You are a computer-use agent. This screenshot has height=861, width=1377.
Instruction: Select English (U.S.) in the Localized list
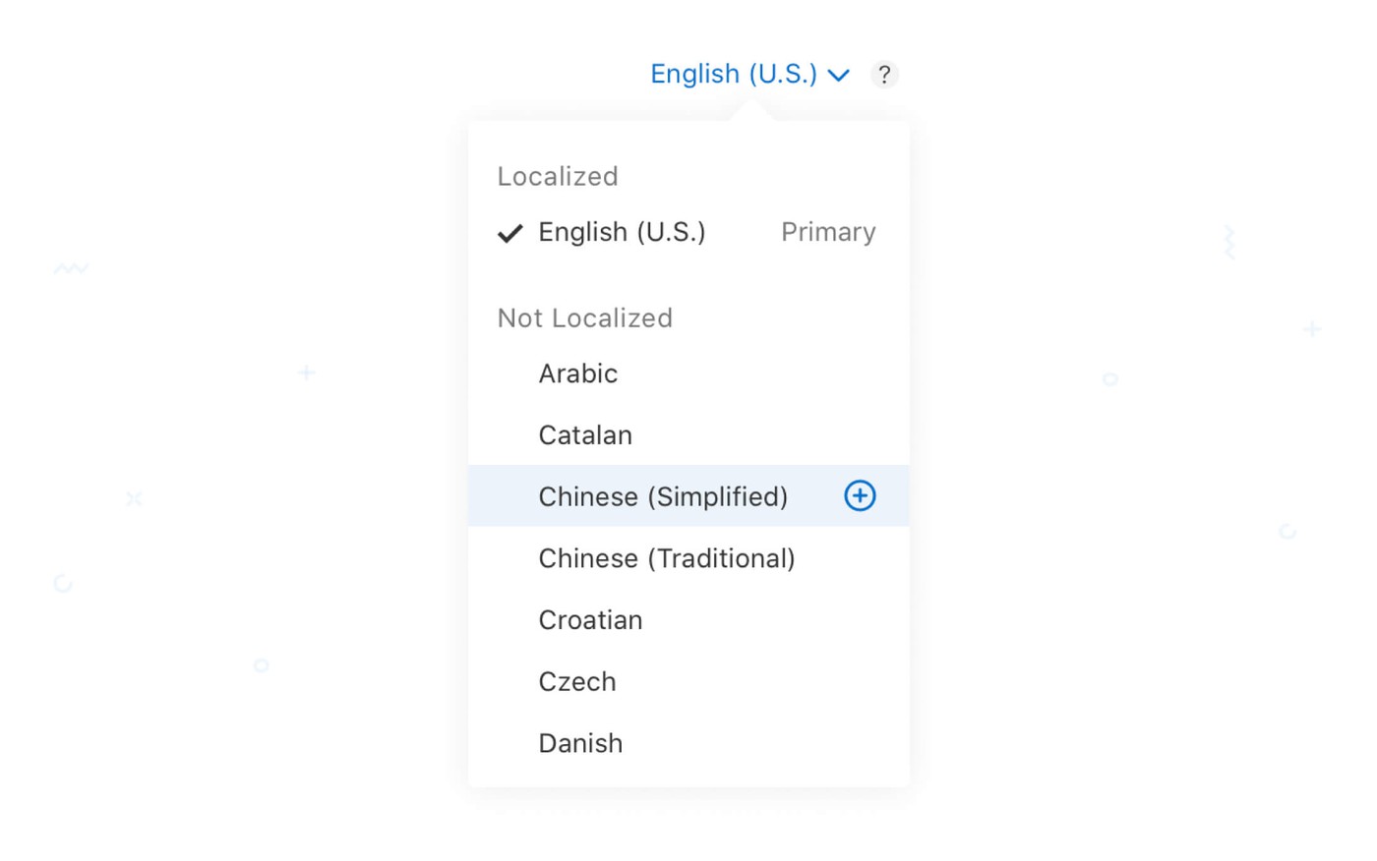tap(622, 232)
